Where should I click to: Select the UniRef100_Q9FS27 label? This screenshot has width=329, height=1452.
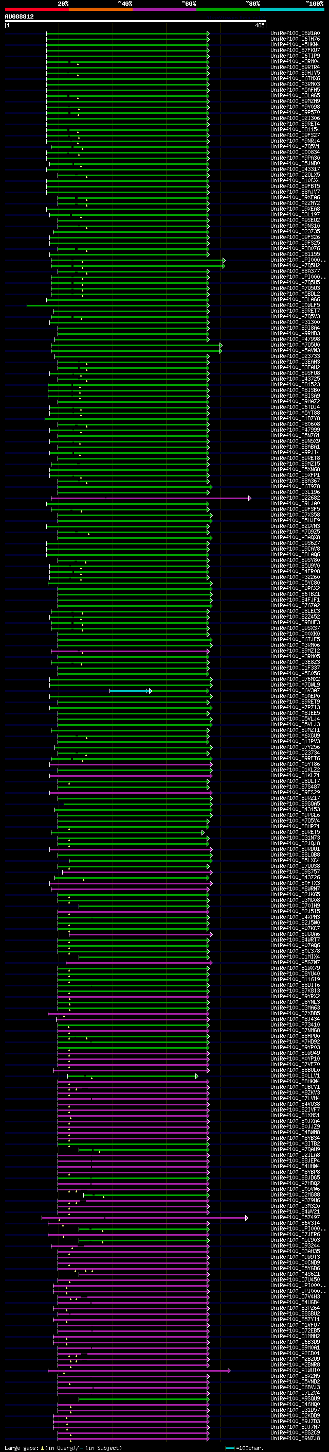click(295, 135)
